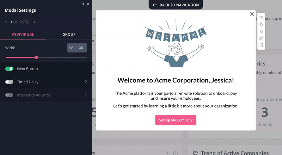Dismiss the welcome modal with X

pos(252,14)
